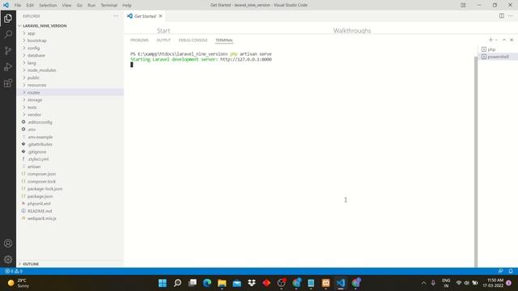Image resolution: width=518 pixels, height=291 pixels.
Task: Open editor more actions ellipsis
Action: click(511, 16)
